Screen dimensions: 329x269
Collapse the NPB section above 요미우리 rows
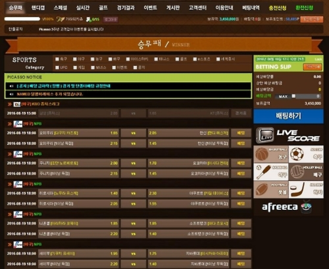[10, 124]
